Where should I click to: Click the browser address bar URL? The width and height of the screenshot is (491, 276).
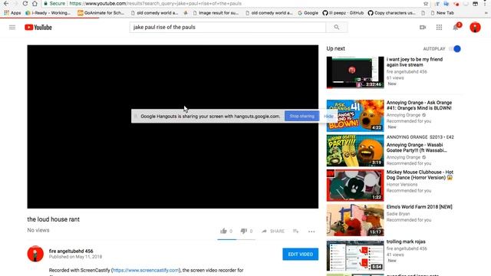coord(155,4)
